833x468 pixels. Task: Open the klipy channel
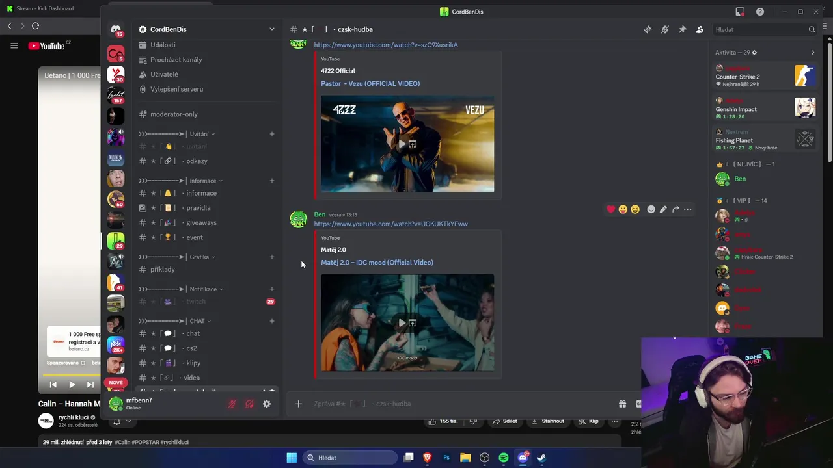pyautogui.click(x=193, y=363)
